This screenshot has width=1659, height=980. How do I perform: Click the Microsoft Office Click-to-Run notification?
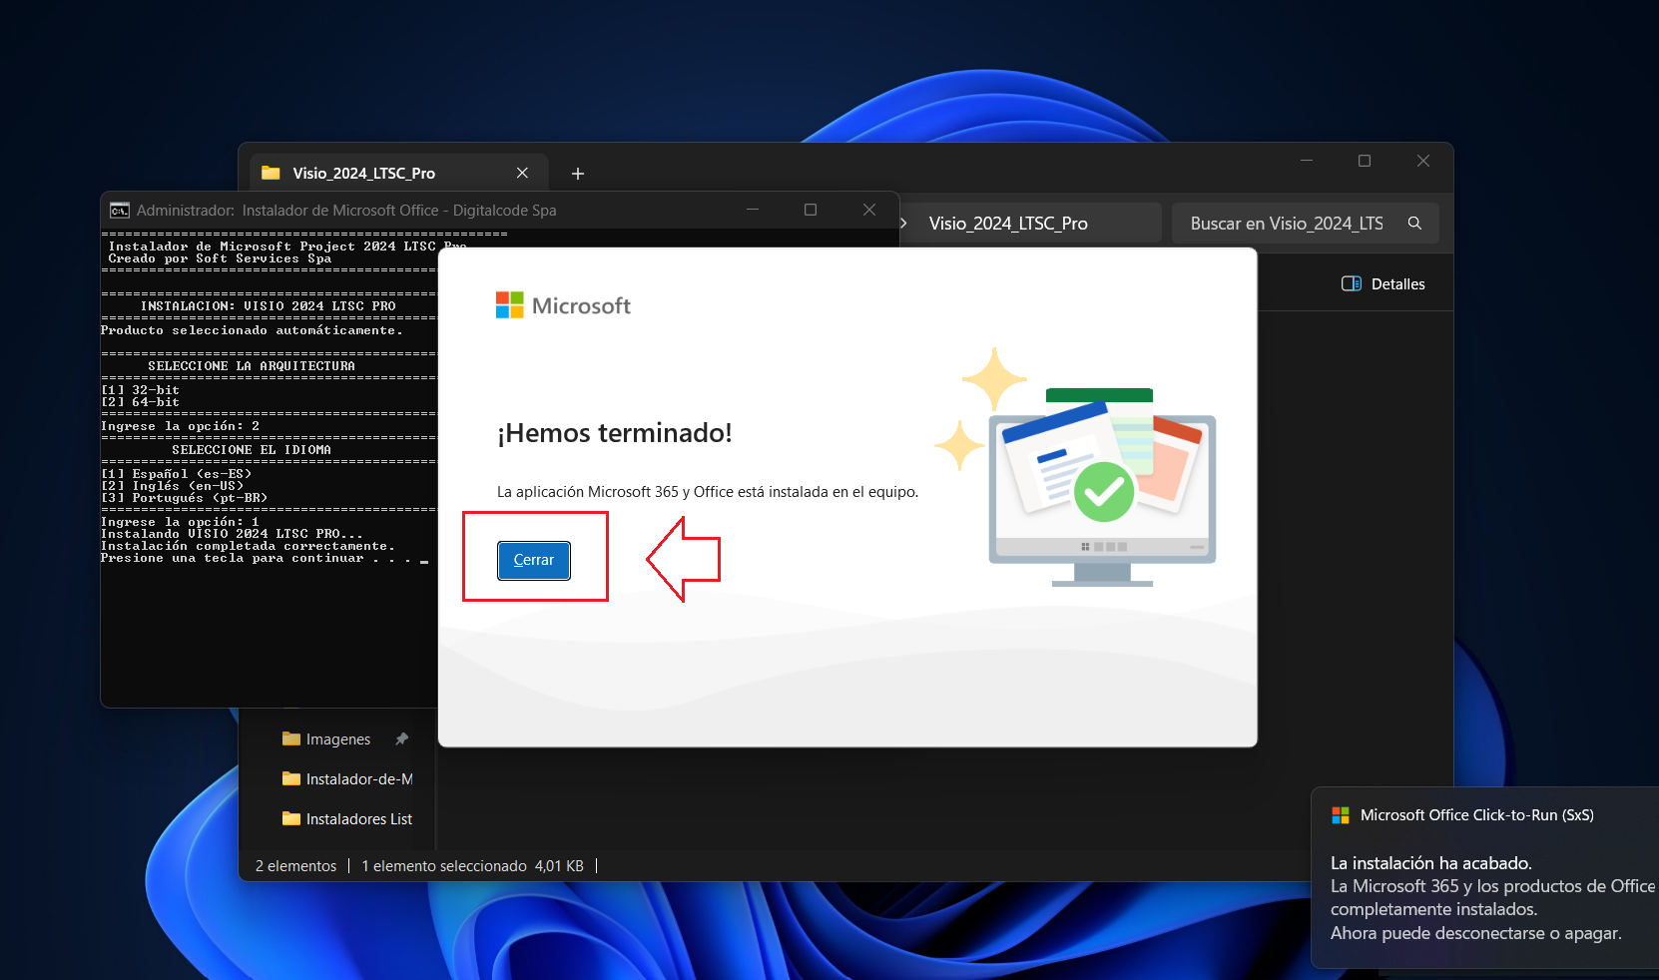pos(1485,877)
